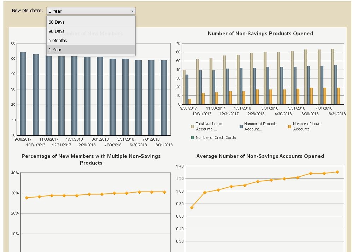Choose 90 Days from the list
Screen dimensions: 352x252
pos(57,31)
